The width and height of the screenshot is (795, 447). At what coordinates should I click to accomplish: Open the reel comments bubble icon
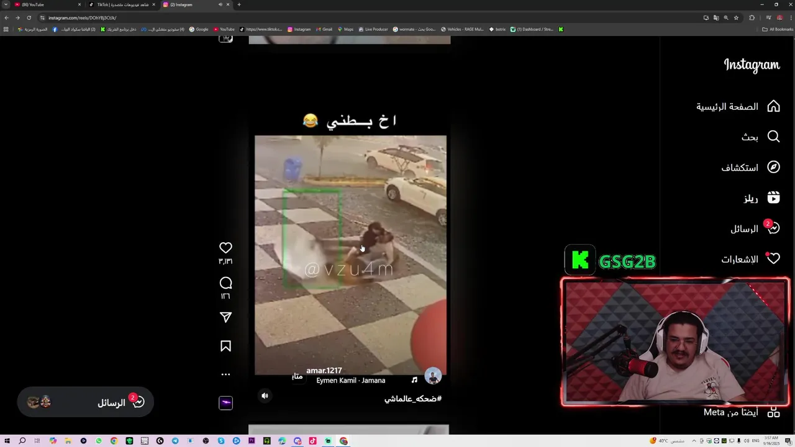[x=225, y=283]
